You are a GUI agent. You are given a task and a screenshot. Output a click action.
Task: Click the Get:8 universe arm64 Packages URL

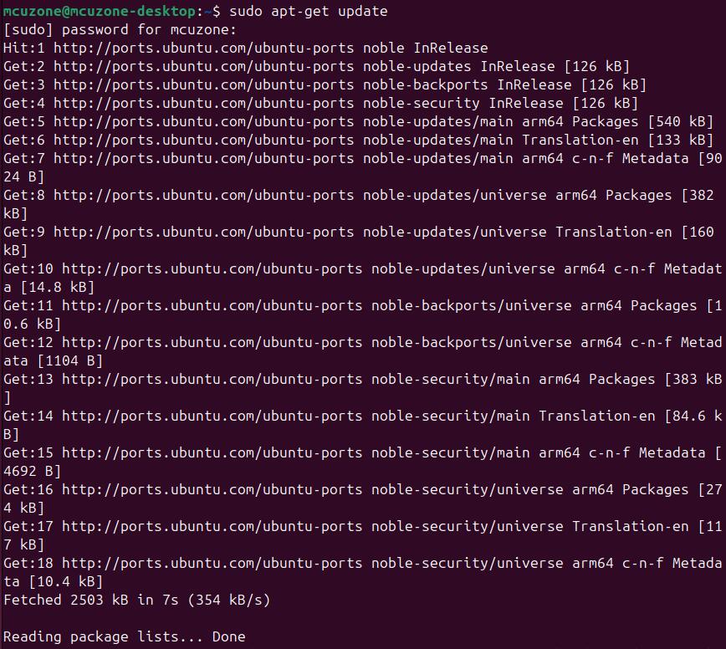(204, 196)
